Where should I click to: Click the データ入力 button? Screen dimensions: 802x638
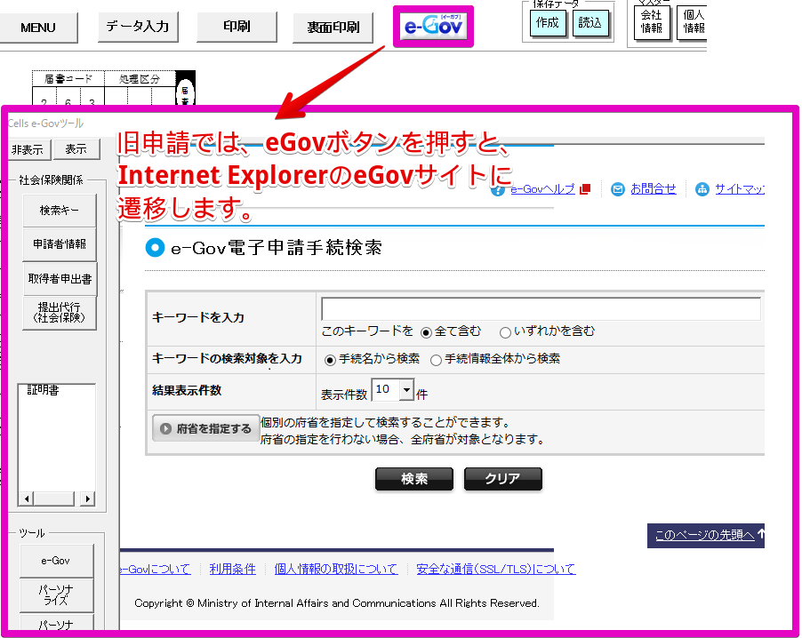pos(138,27)
